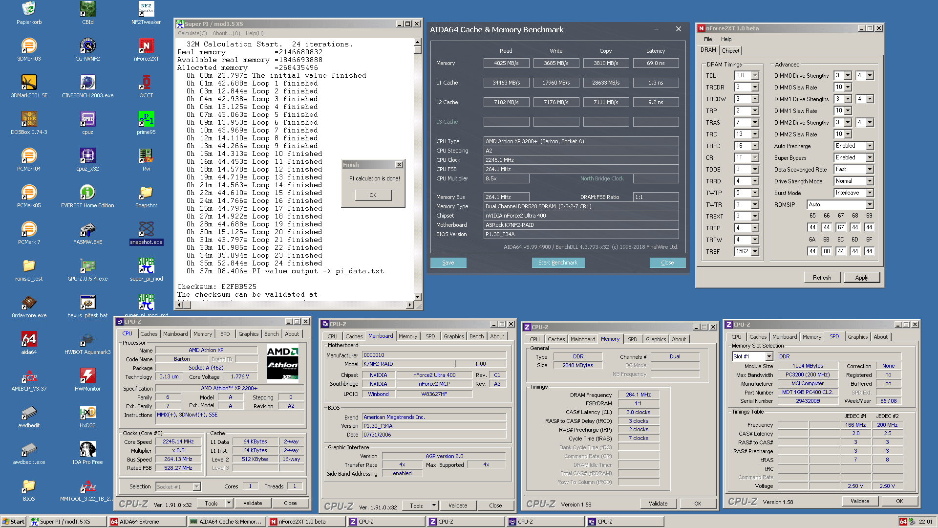Open Help(H) menu in Super PI

255,33
